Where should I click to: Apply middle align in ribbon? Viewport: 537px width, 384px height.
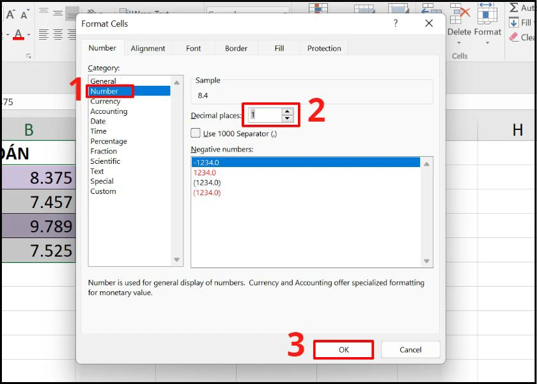pyautogui.click(x=58, y=13)
